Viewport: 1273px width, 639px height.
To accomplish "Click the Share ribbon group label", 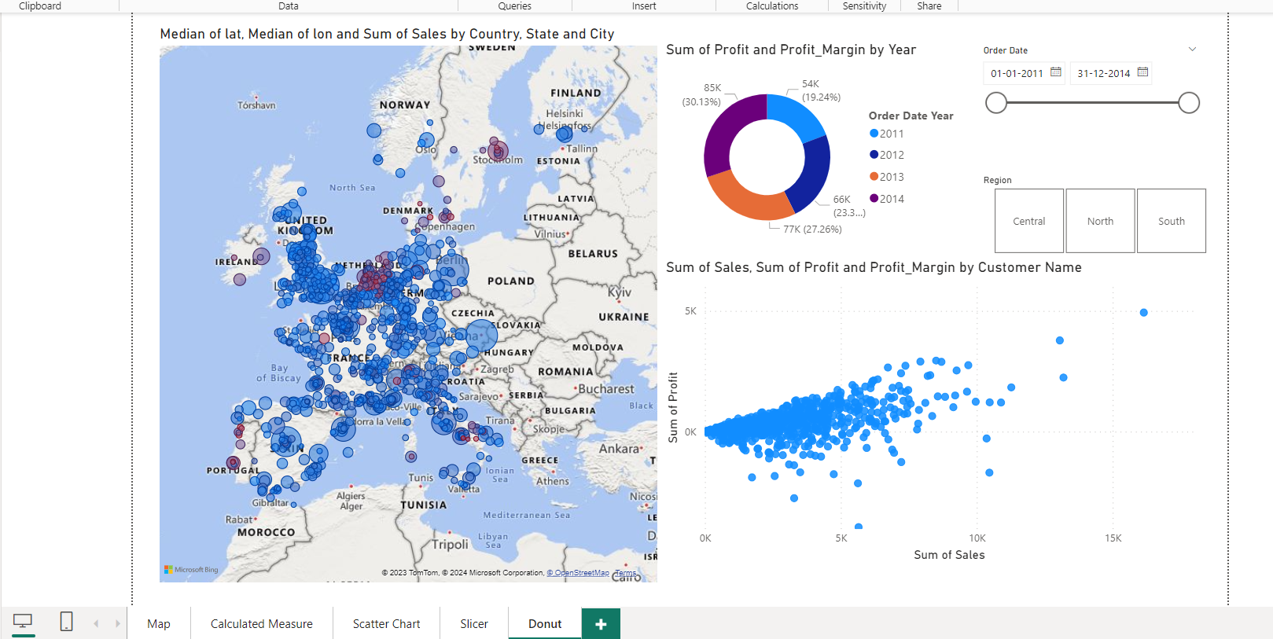I will pyautogui.click(x=929, y=6).
